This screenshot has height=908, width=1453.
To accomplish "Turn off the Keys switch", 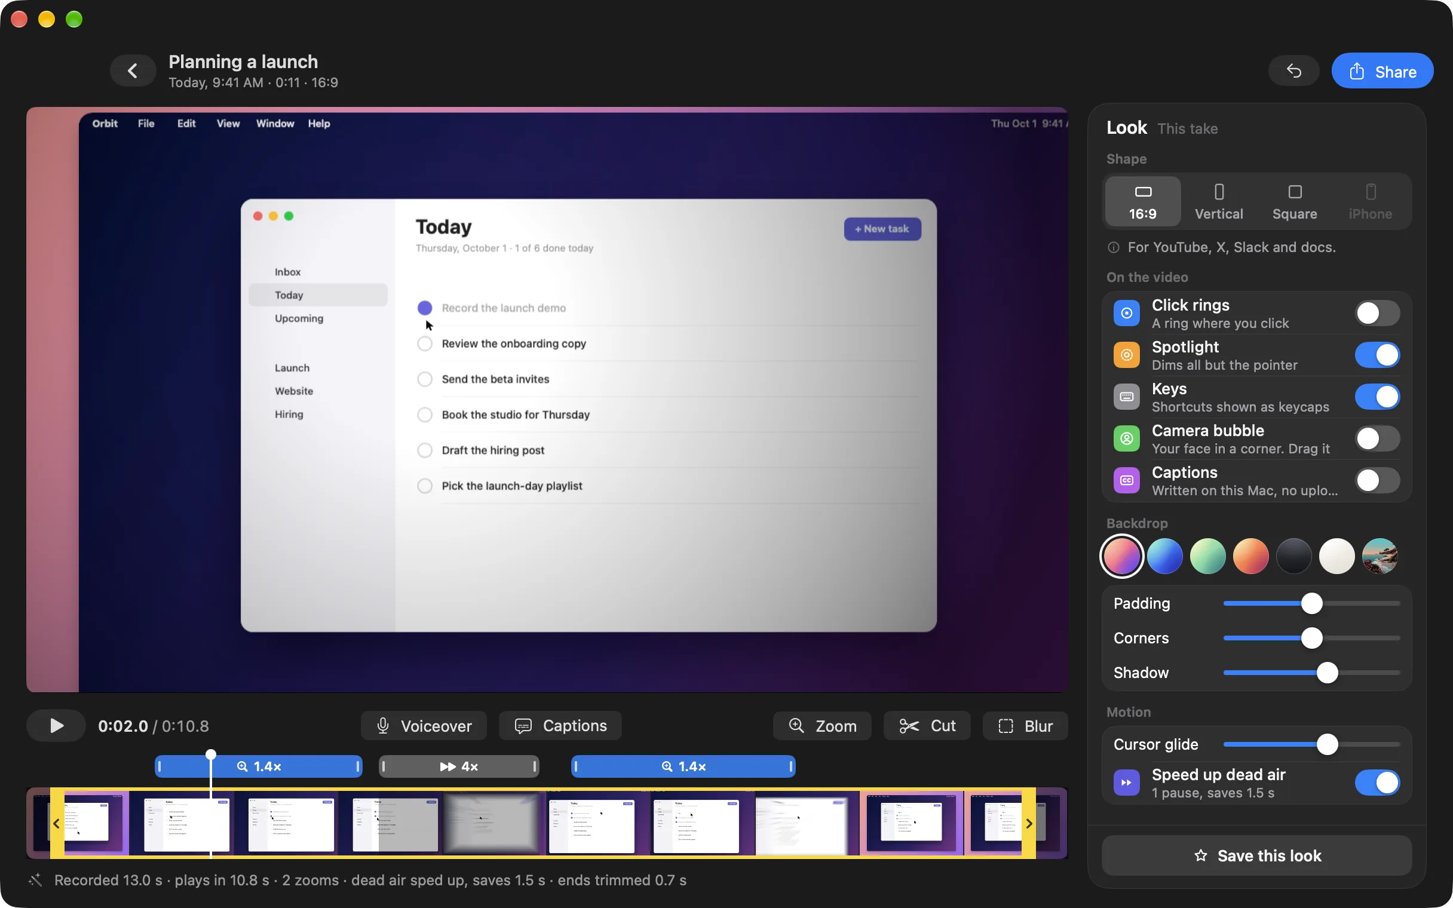I will point(1377,397).
